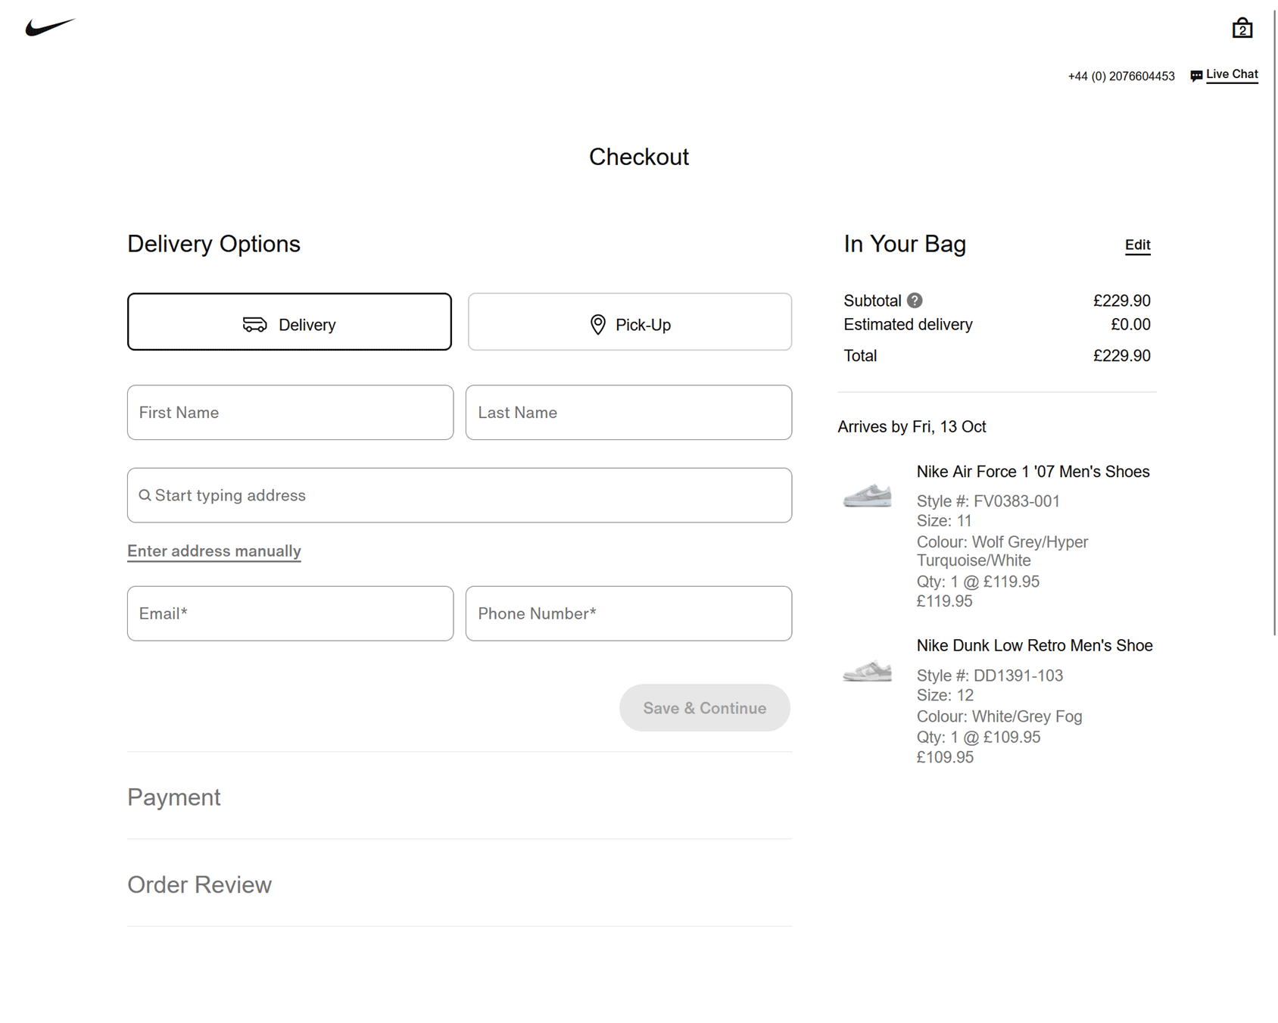Viewport: 1278px width, 1023px height.
Task: Click the Live Chat speech bubble icon
Action: tap(1196, 76)
